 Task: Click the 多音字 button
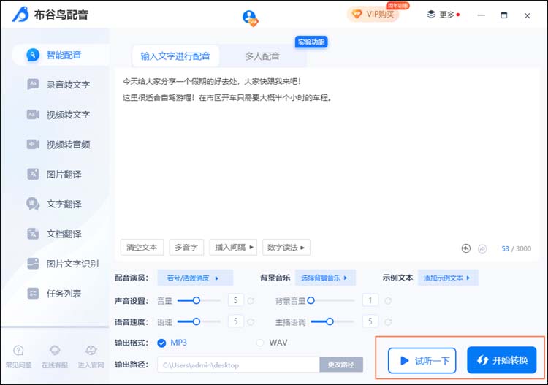coord(186,248)
